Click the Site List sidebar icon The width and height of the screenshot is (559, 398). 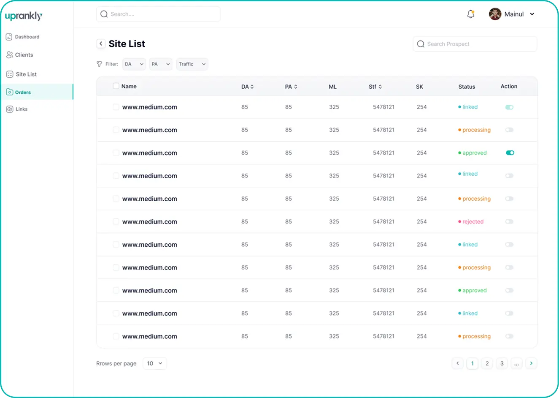9,74
